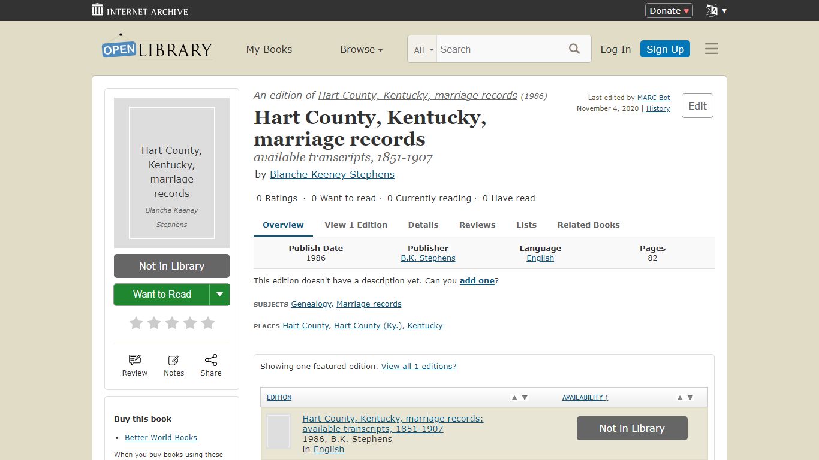
Task: Open the edit History link
Action: [658, 108]
